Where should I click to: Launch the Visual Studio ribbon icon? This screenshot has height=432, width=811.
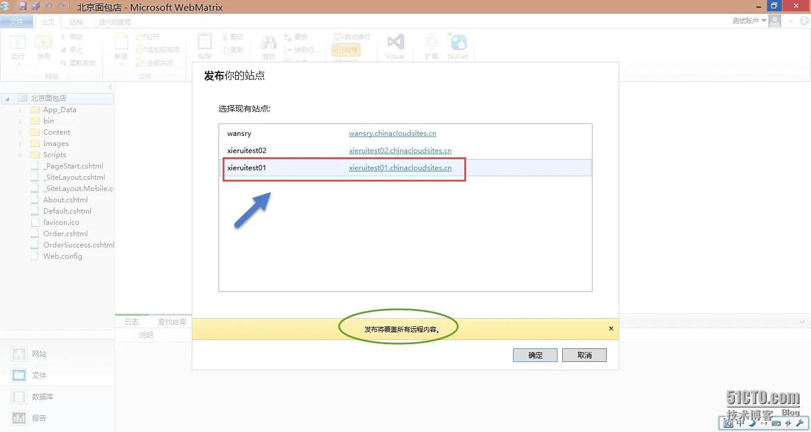pyautogui.click(x=395, y=42)
